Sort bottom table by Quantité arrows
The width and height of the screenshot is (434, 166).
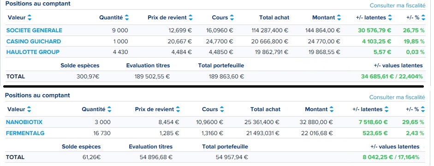pyautogui.click(x=109, y=109)
